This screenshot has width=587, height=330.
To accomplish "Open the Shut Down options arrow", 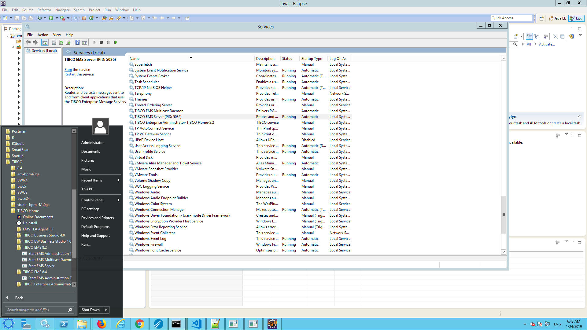I will tap(106, 310).
